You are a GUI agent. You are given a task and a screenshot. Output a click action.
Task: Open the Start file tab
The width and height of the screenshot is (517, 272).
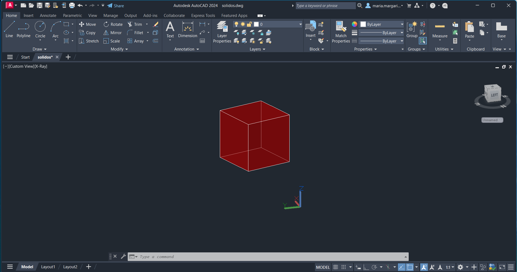[x=25, y=57]
